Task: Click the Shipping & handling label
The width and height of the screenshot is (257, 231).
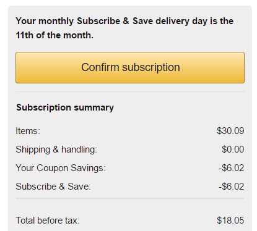Action: 56,149
